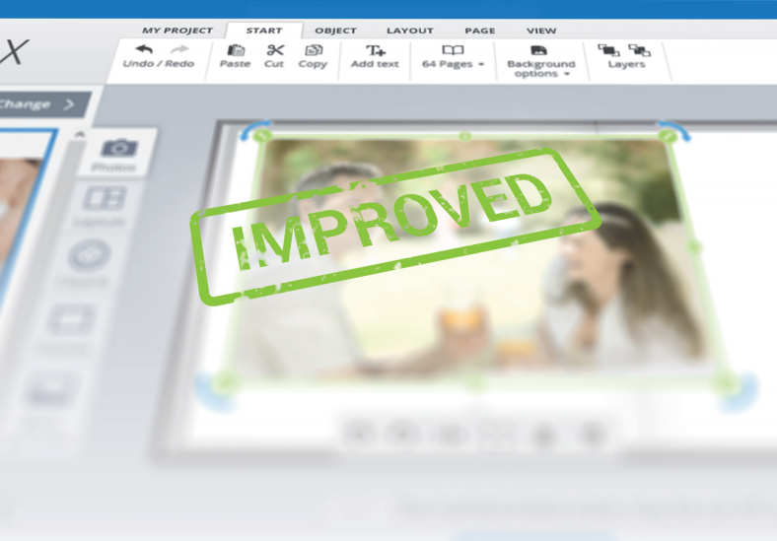Send layer backward icon in Layers

click(639, 50)
